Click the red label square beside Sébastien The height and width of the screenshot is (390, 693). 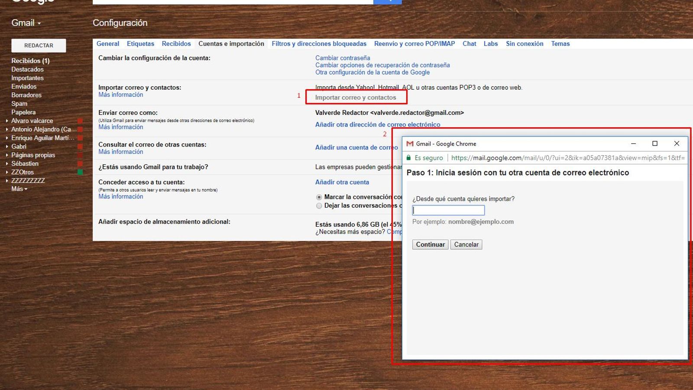(80, 163)
